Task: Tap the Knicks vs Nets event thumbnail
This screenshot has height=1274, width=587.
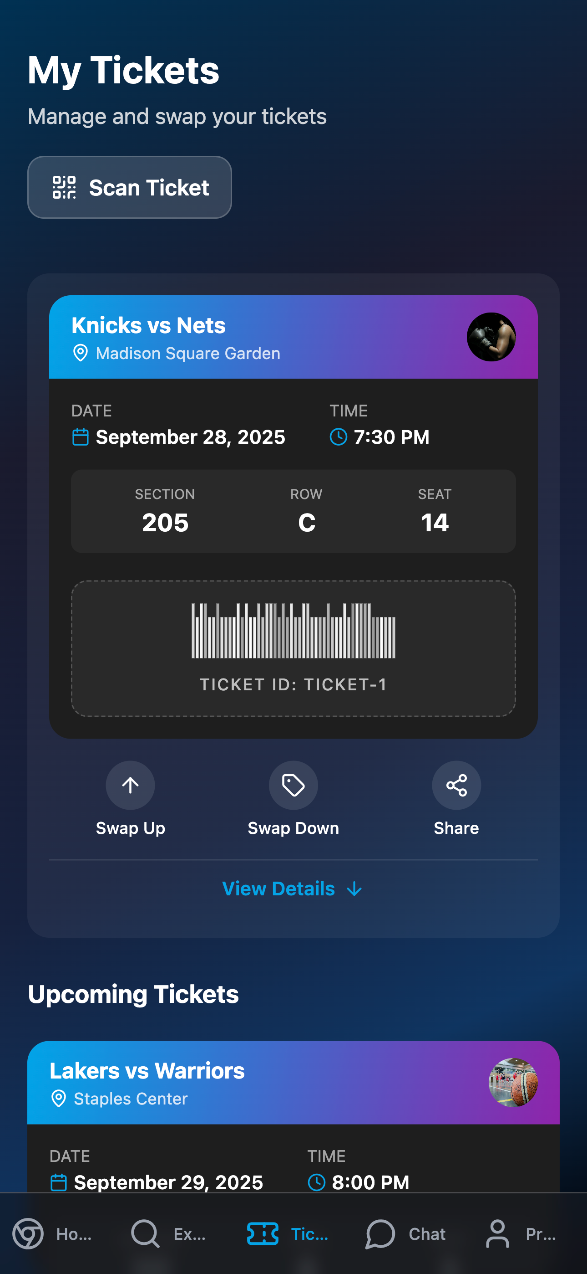Action: tap(491, 337)
